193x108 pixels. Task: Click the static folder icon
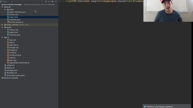point(8,10)
